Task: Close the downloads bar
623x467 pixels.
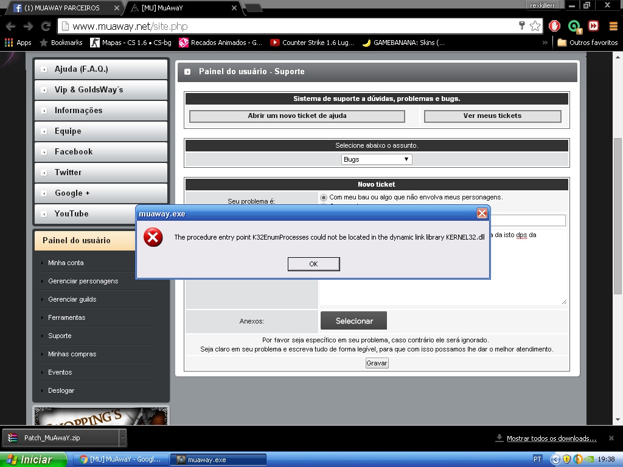Action: tap(611, 438)
